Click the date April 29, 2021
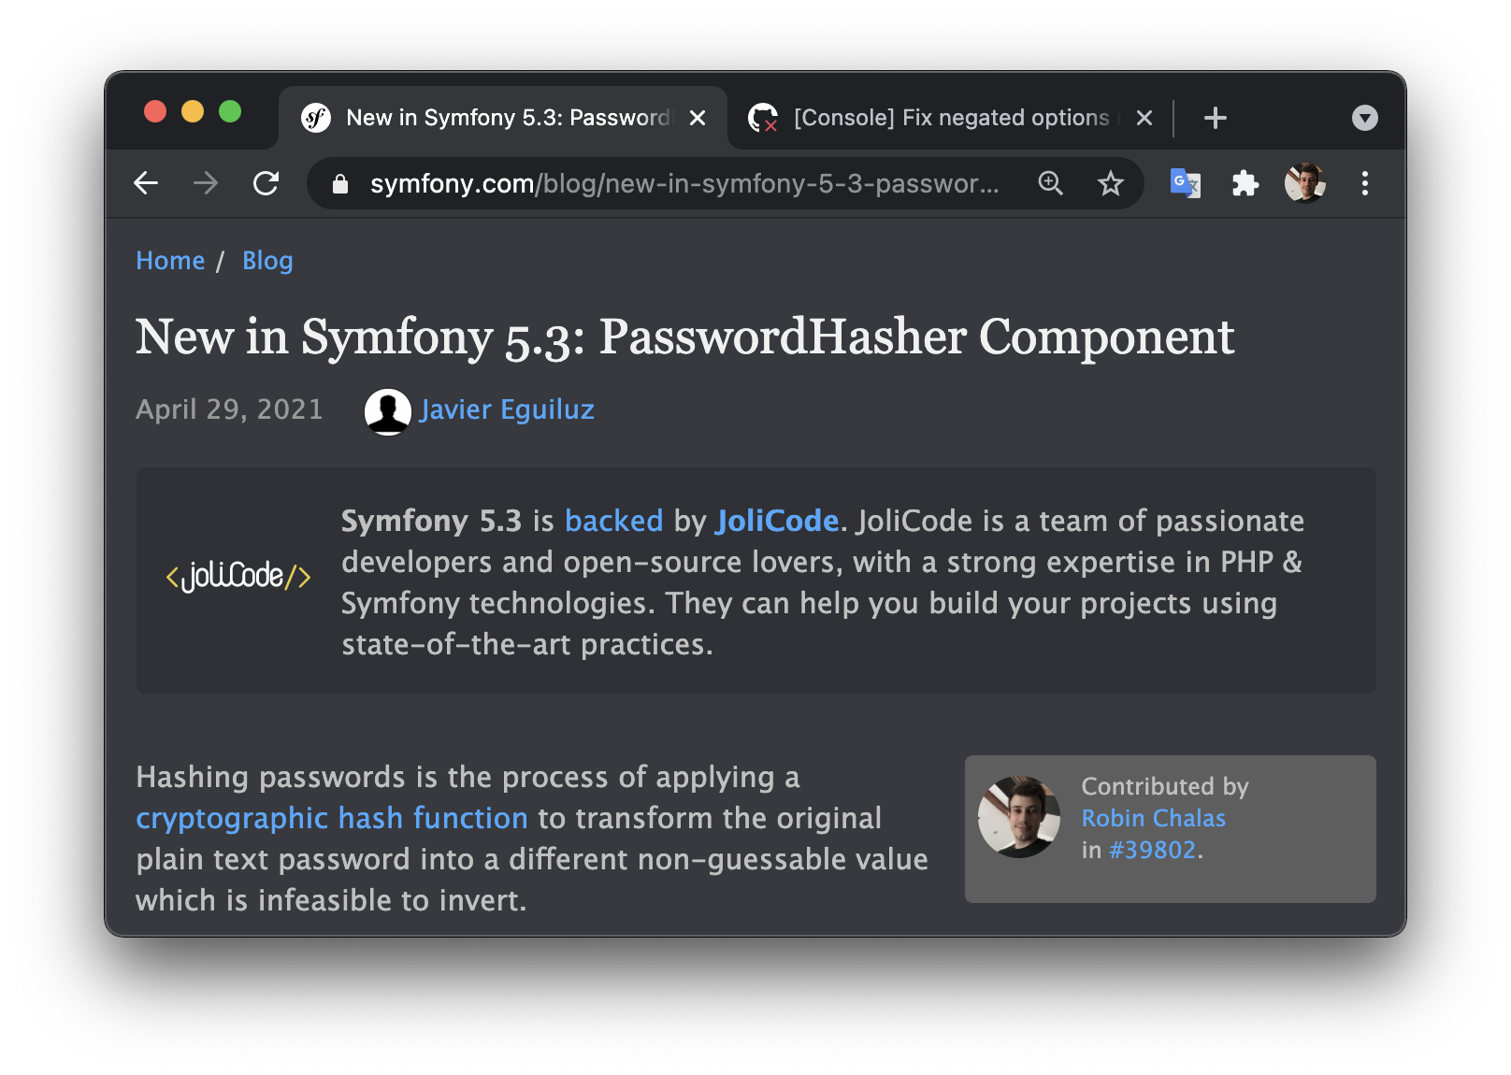The width and height of the screenshot is (1511, 1075). pyautogui.click(x=229, y=409)
